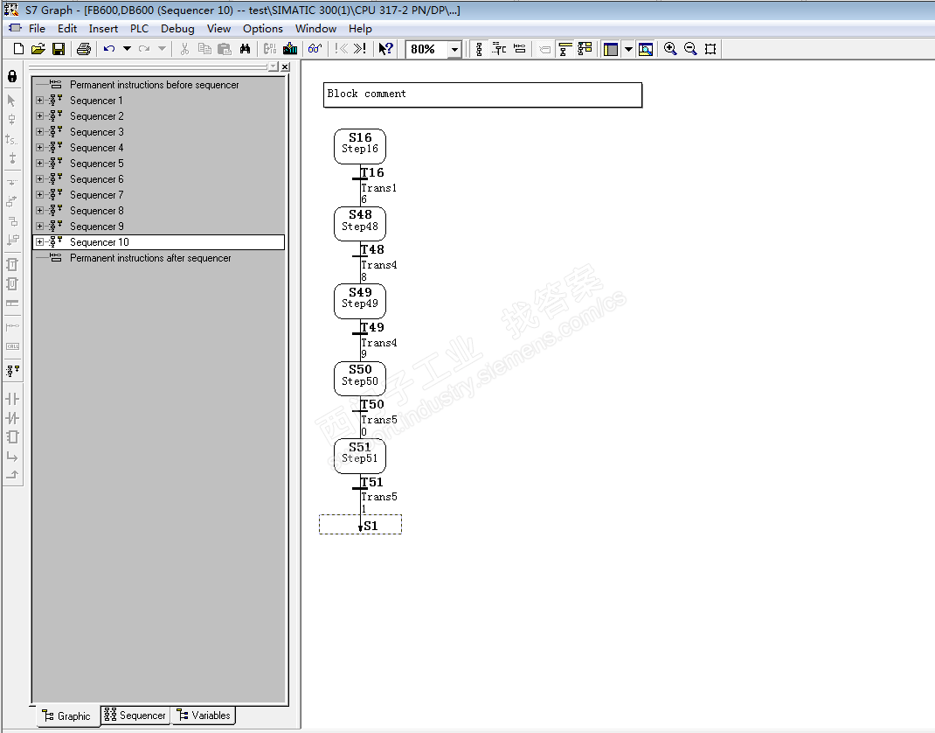935x733 pixels.
Task: Switch to the Sequencer tab
Action: click(x=135, y=716)
